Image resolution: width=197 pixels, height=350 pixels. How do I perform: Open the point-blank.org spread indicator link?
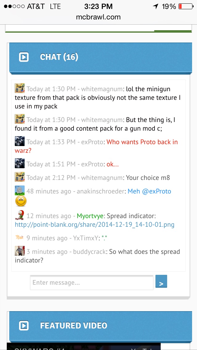pos(94,225)
